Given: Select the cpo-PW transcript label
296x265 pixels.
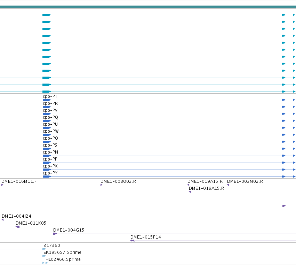Looking at the screenshot, I should tap(50, 131).
